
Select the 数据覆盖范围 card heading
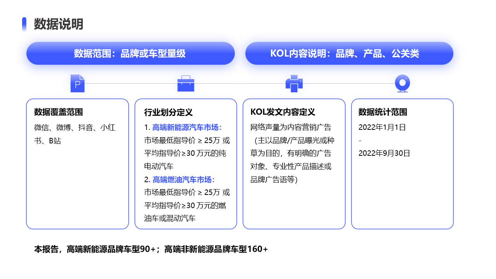pyautogui.click(x=59, y=112)
